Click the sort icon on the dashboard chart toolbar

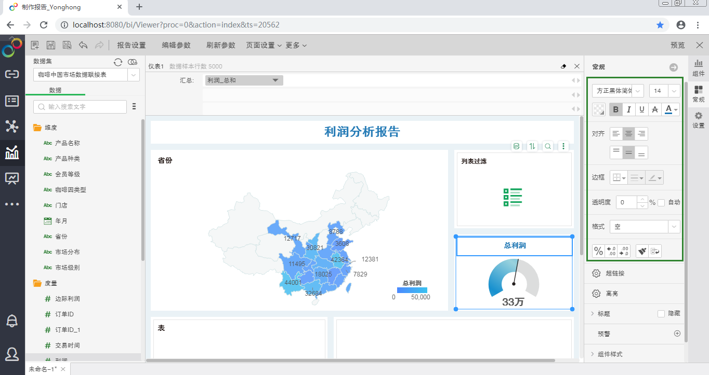532,146
